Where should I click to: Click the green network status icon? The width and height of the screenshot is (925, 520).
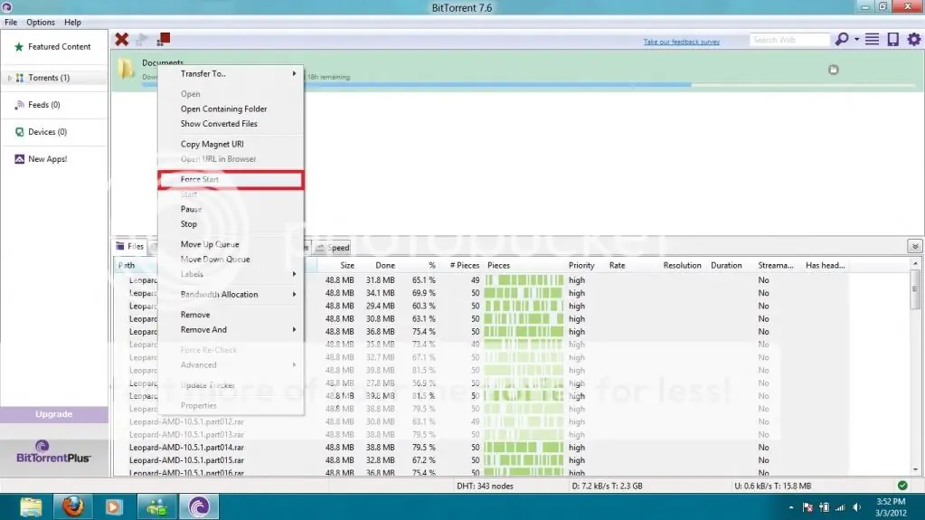coord(902,486)
